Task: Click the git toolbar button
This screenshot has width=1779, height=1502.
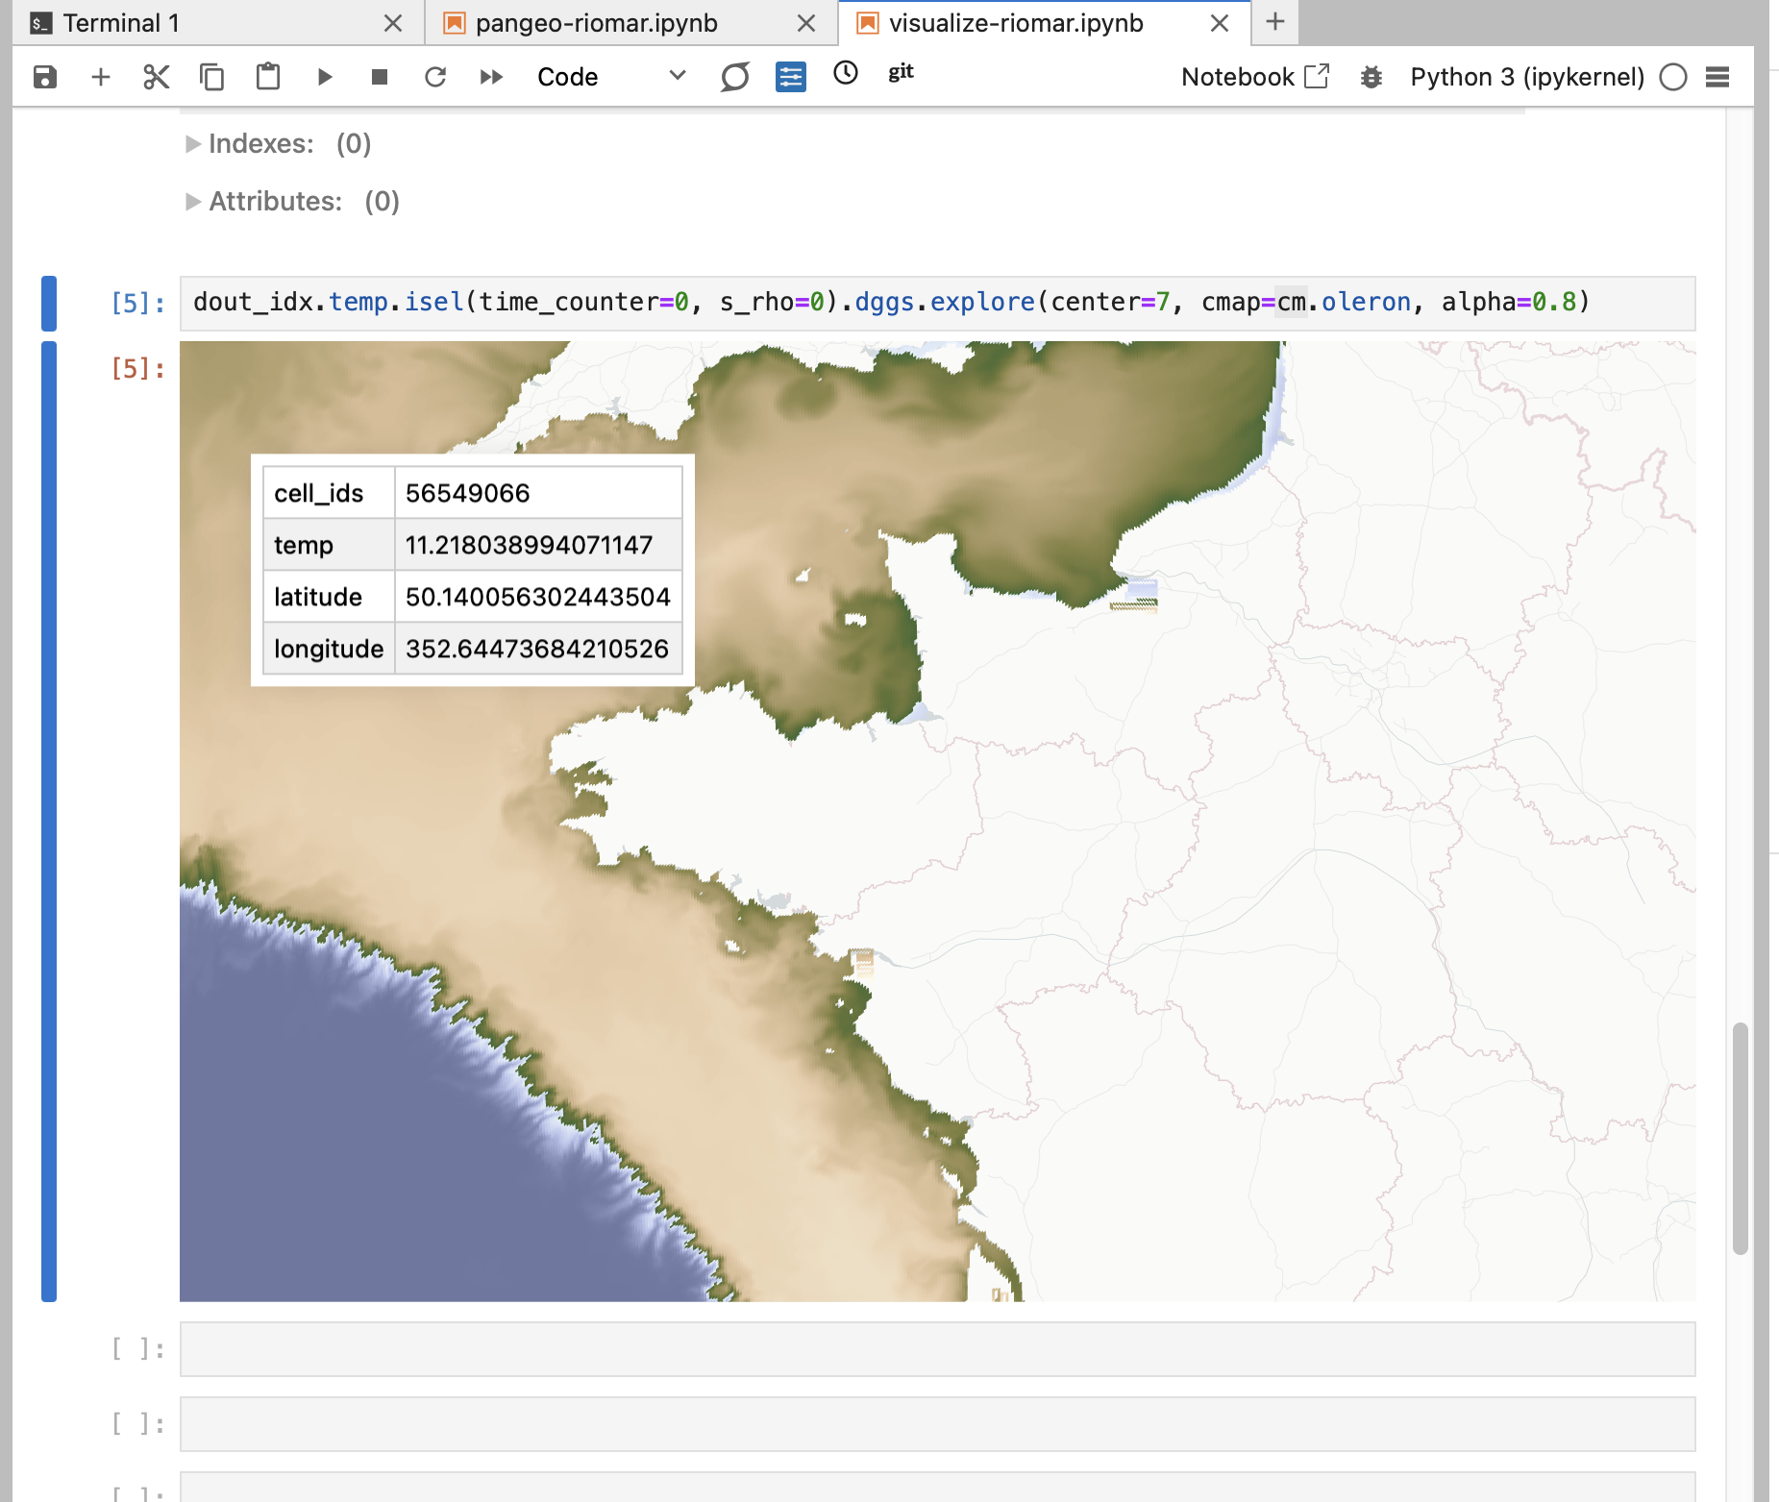Action: [x=901, y=73]
